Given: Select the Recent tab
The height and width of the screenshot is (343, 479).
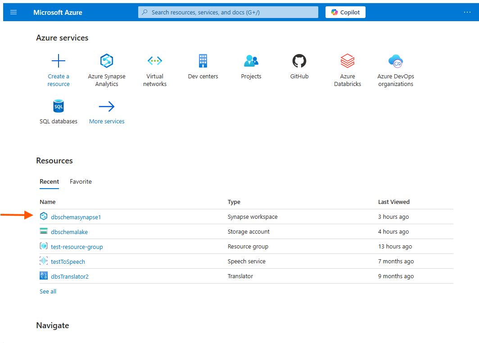Looking at the screenshot, I should (x=49, y=181).
